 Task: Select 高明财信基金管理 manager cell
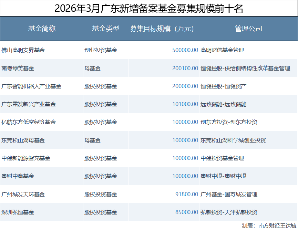(222, 50)
